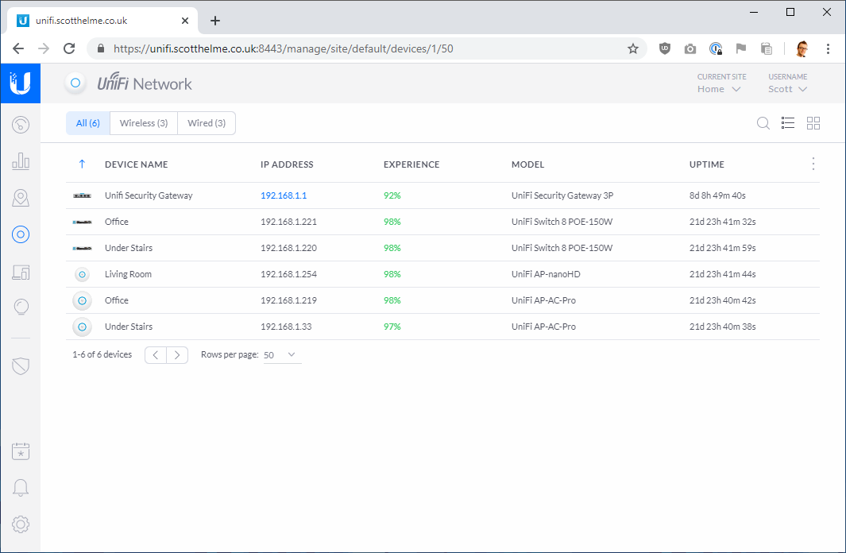Viewport: 846px width, 553px height.
Task: Sort by Uptime column header
Action: click(x=707, y=164)
